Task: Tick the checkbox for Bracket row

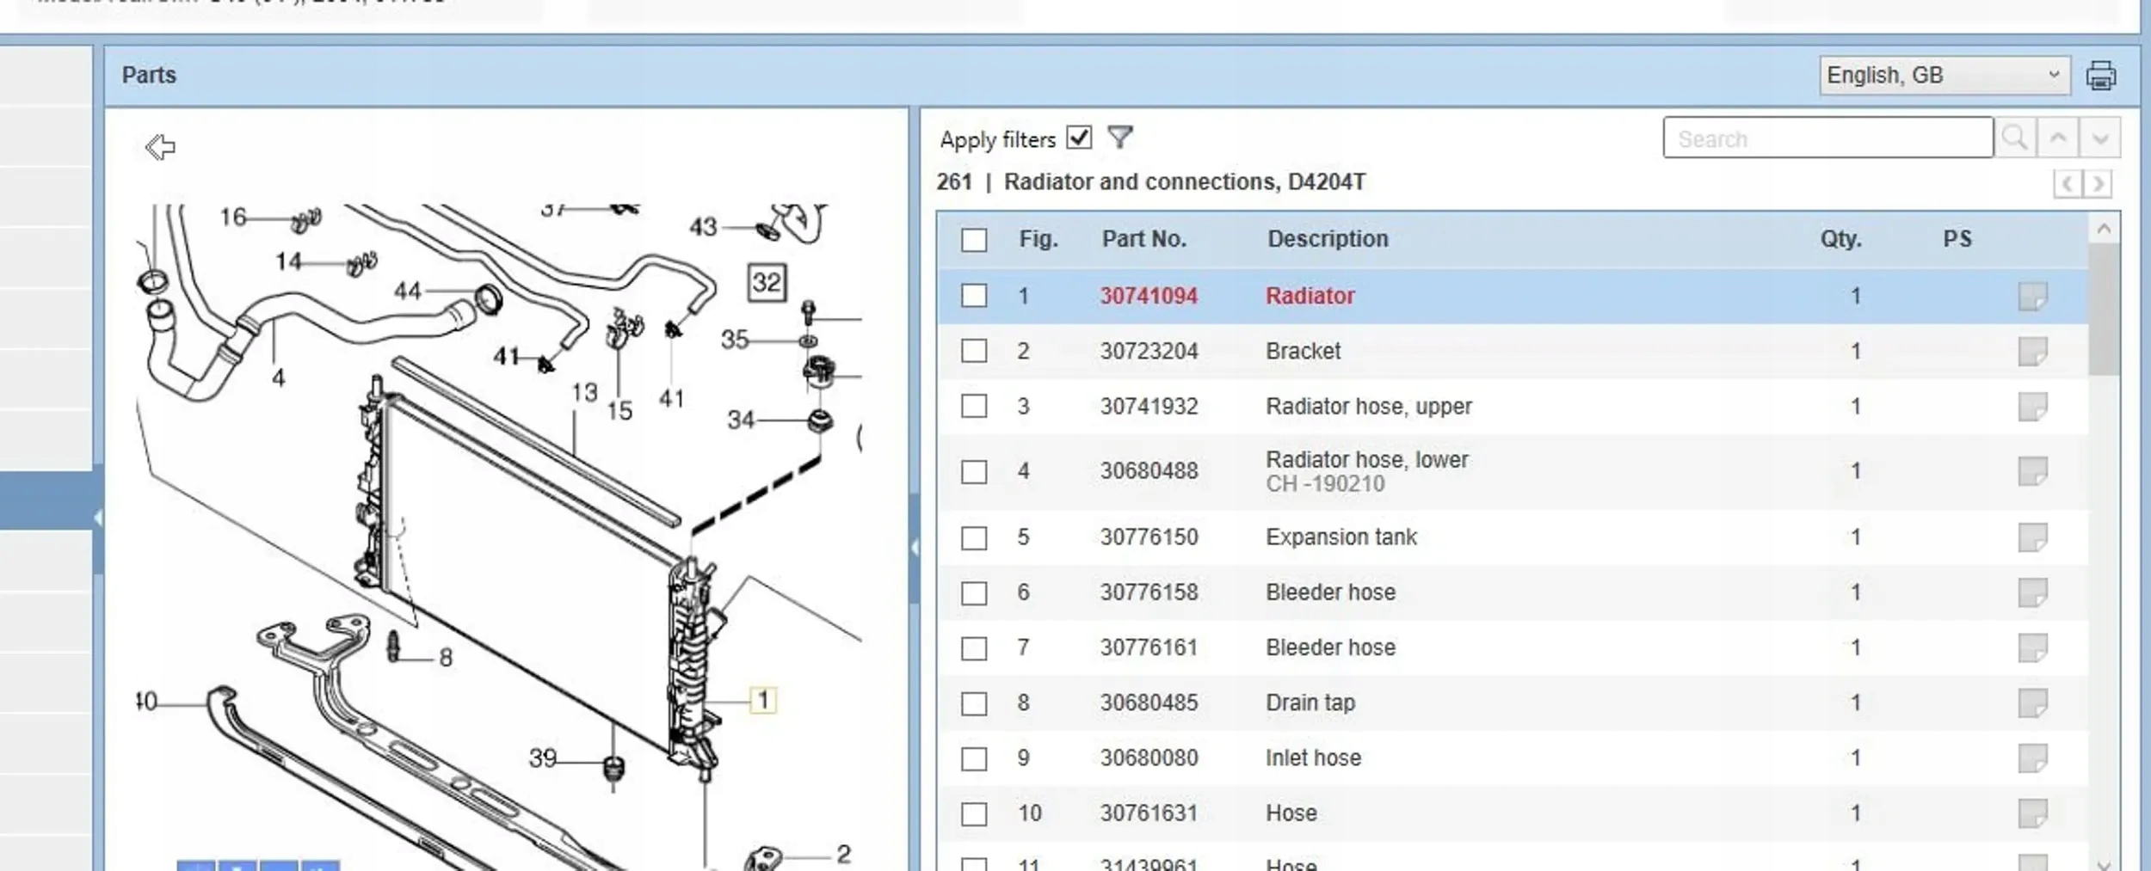Action: tap(974, 351)
